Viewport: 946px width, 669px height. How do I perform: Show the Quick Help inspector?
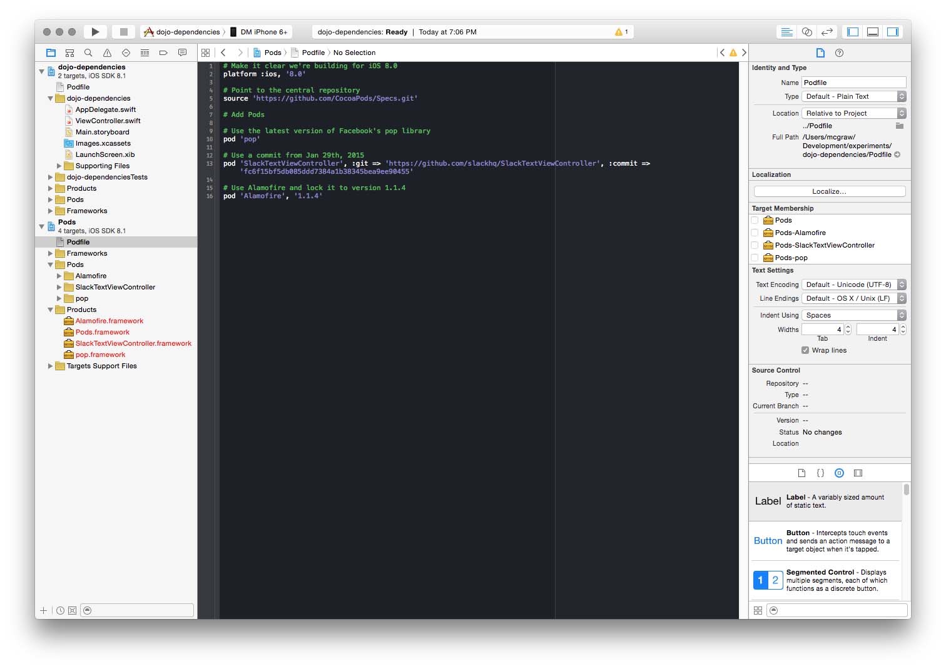point(840,53)
